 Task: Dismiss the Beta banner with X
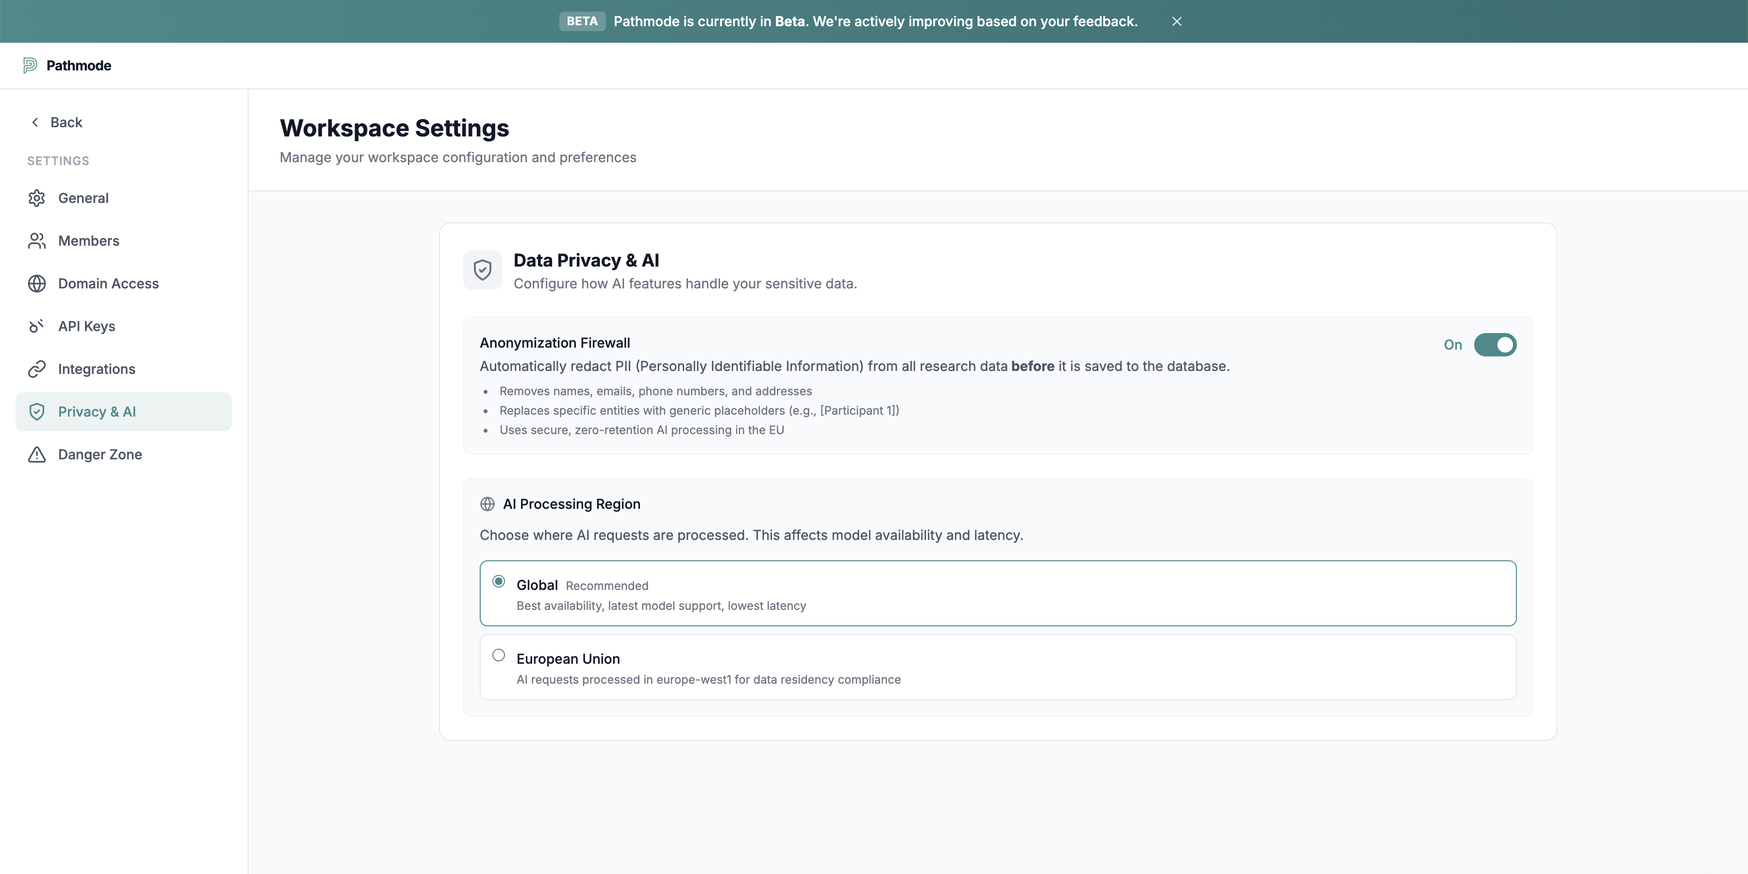(x=1177, y=22)
